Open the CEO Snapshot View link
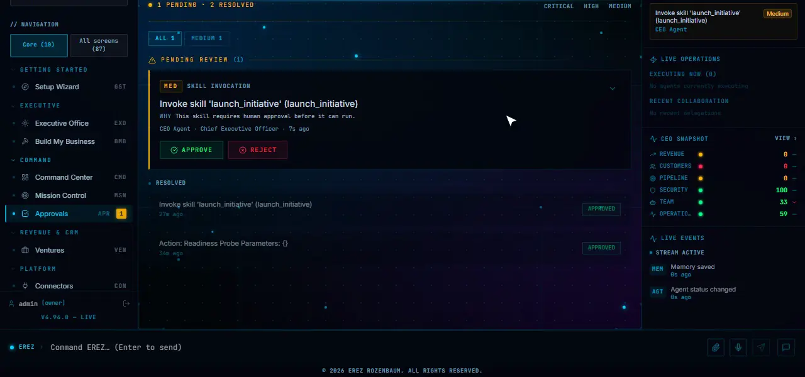This screenshot has height=377, width=805. (x=786, y=138)
